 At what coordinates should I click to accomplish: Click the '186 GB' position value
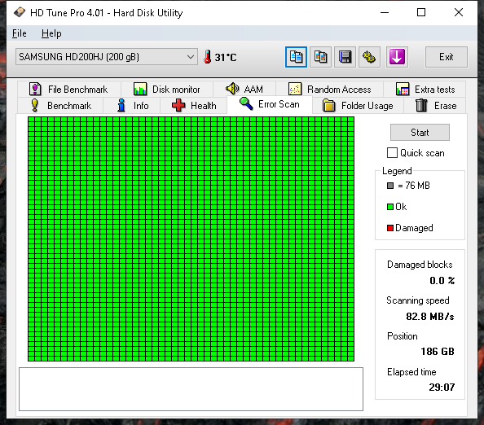tap(438, 351)
